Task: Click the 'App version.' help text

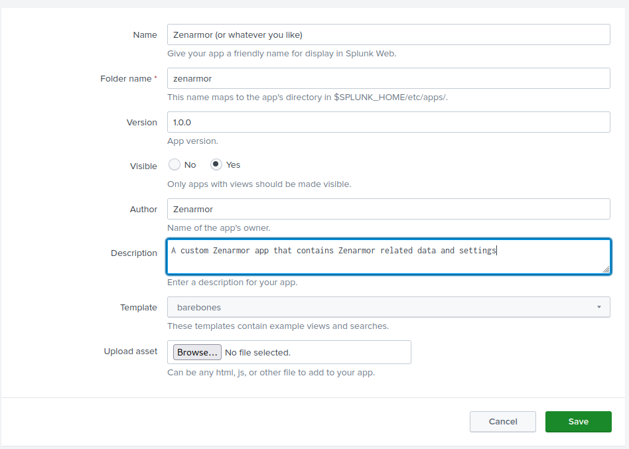Action: 192,141
